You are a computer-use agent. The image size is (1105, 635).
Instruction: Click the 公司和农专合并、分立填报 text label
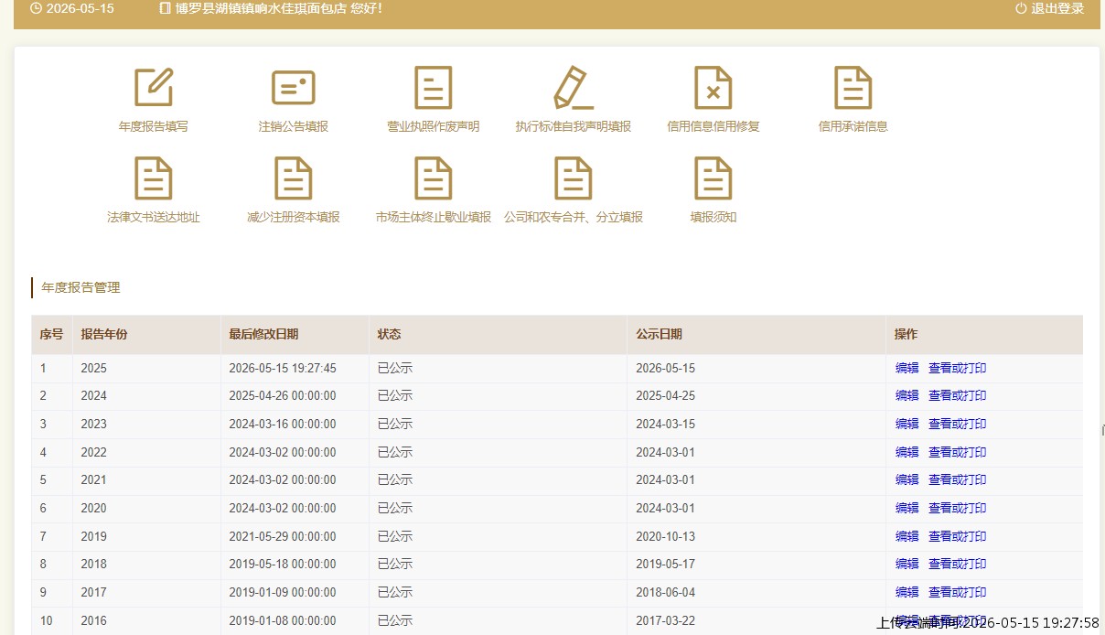(574, 217)
